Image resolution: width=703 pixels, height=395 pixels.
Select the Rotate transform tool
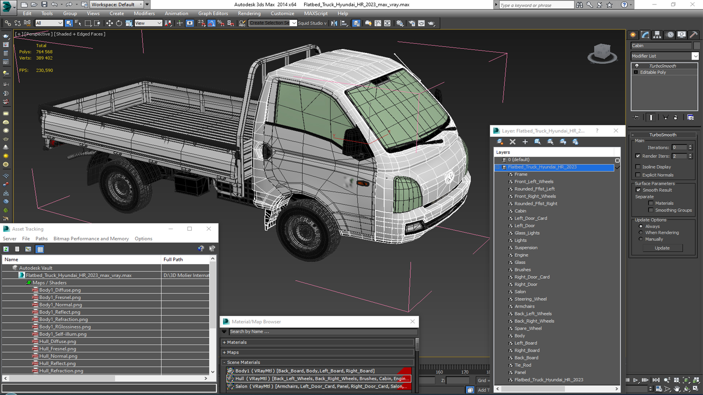click(119, 23)
